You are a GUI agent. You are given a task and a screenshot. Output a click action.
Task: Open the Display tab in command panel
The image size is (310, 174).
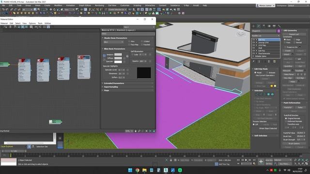[x=274, y=26]
